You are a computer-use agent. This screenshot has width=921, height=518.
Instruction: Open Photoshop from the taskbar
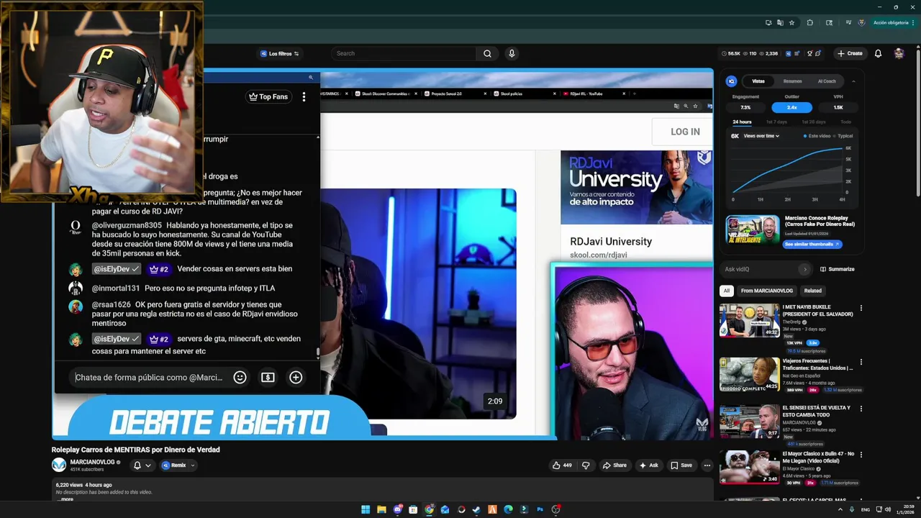(540, 509)
